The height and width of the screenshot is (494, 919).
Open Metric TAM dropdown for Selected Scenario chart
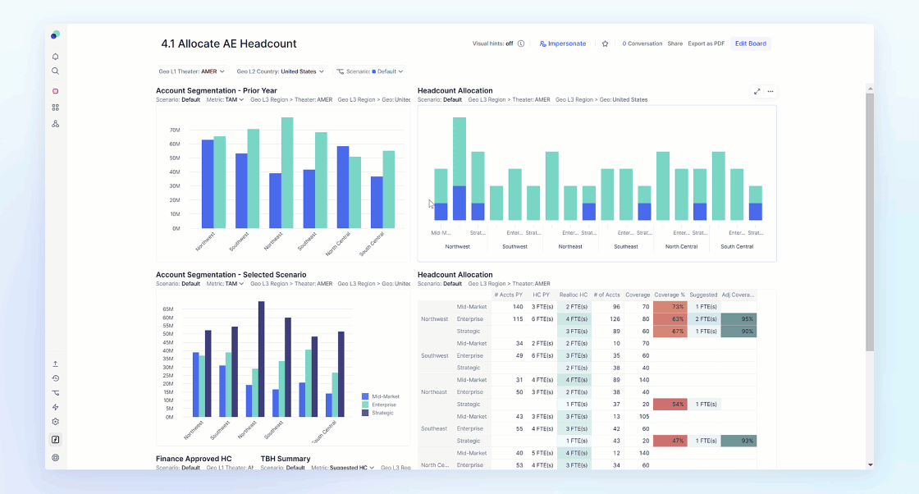click(x=225, y=284)
